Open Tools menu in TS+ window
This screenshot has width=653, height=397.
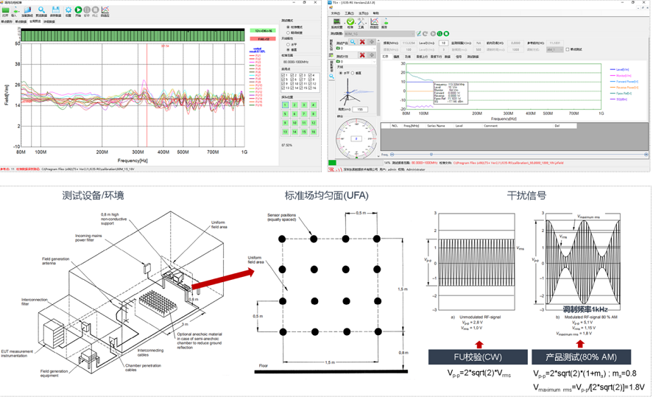pyautogui.click(x=349, y=13)
